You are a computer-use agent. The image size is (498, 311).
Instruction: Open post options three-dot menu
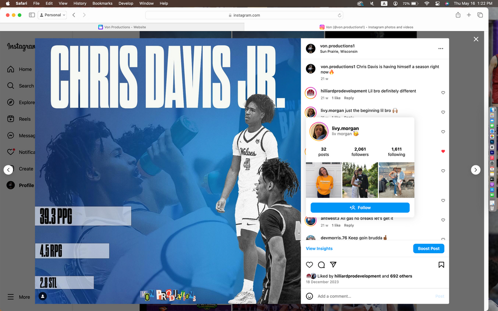[441, 48]
